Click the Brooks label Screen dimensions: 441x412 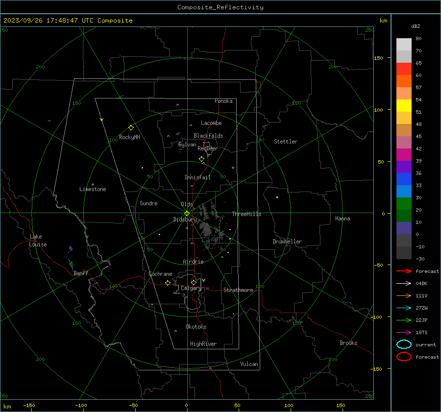[x=348, y=343]
